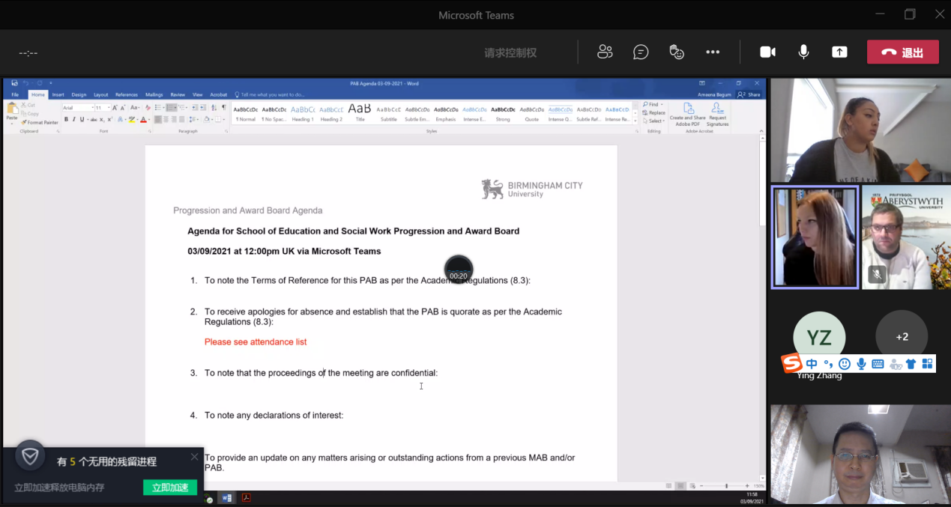Apply the red font color

click(x=145, y=119)
